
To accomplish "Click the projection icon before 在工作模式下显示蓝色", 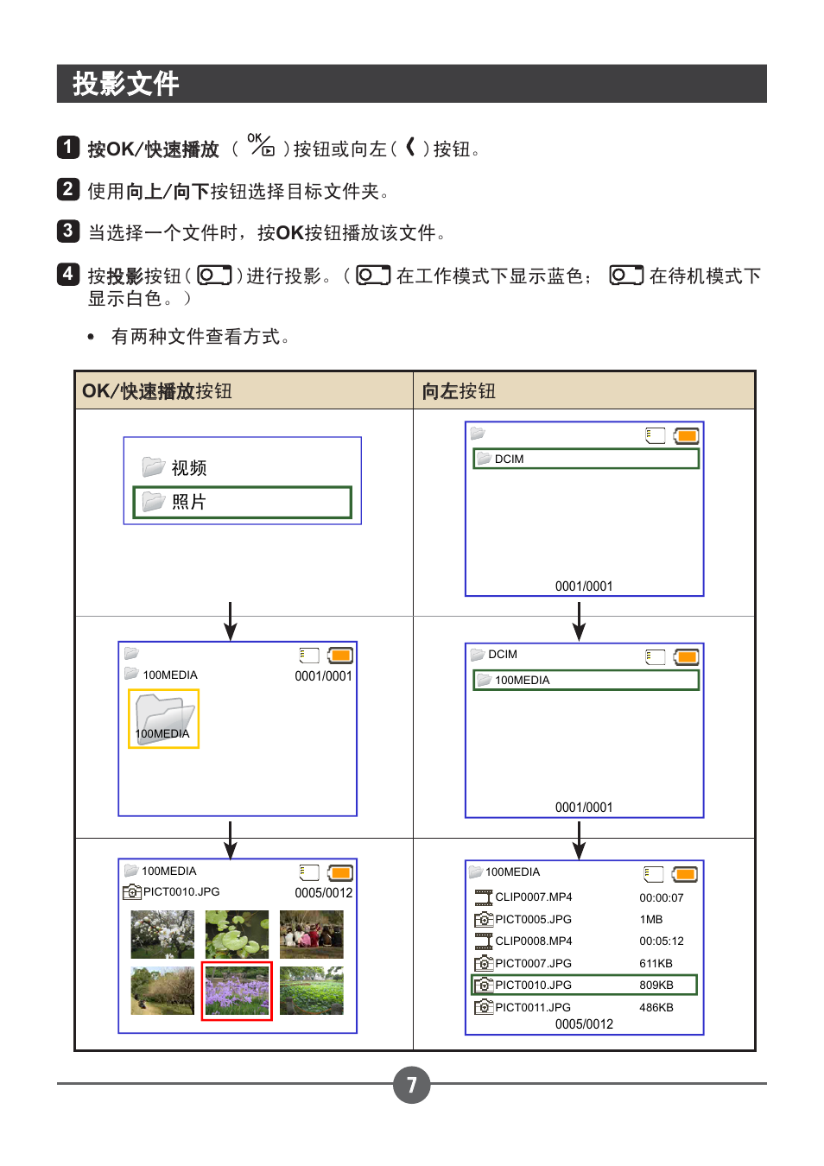I will pyautogui.click(x=373, y=276).
